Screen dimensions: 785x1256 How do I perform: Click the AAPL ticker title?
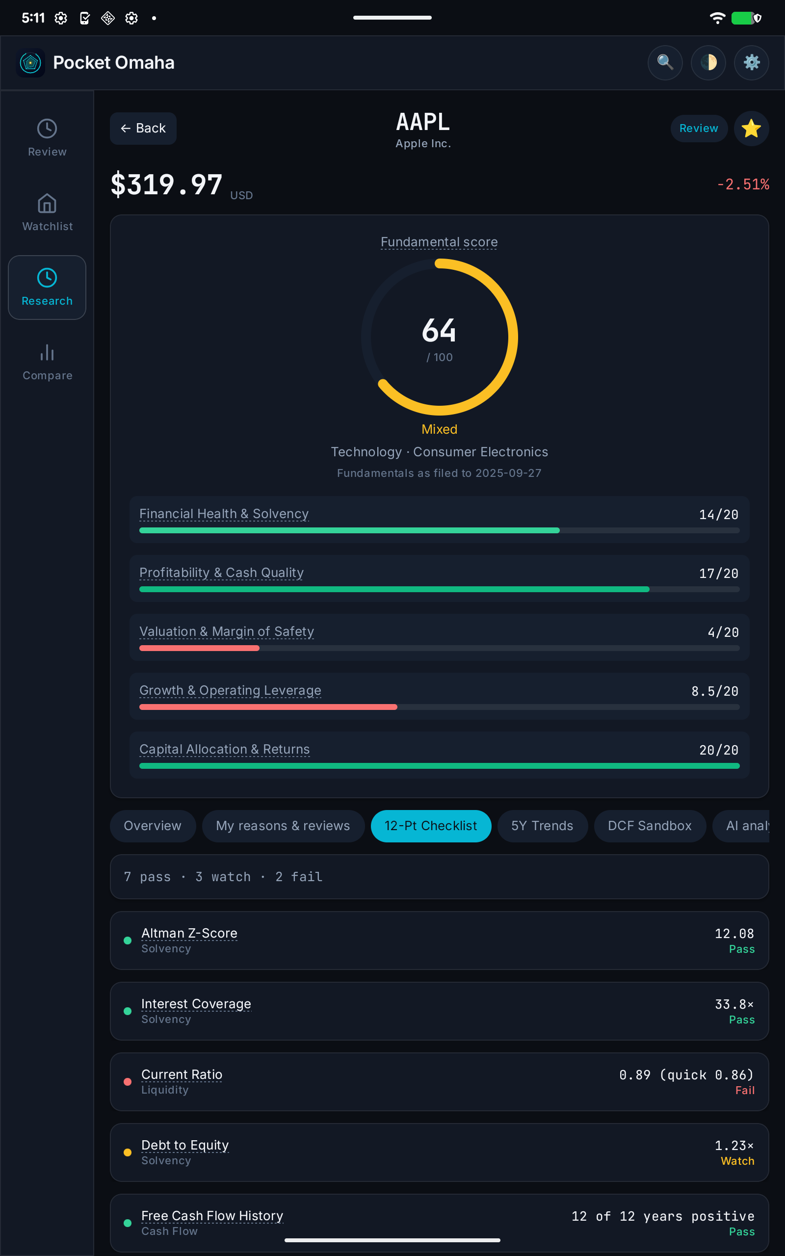point(423,122)
